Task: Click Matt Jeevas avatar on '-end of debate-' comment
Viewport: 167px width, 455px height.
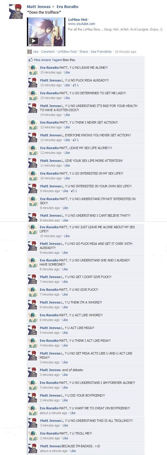Action: click(33, 372)
